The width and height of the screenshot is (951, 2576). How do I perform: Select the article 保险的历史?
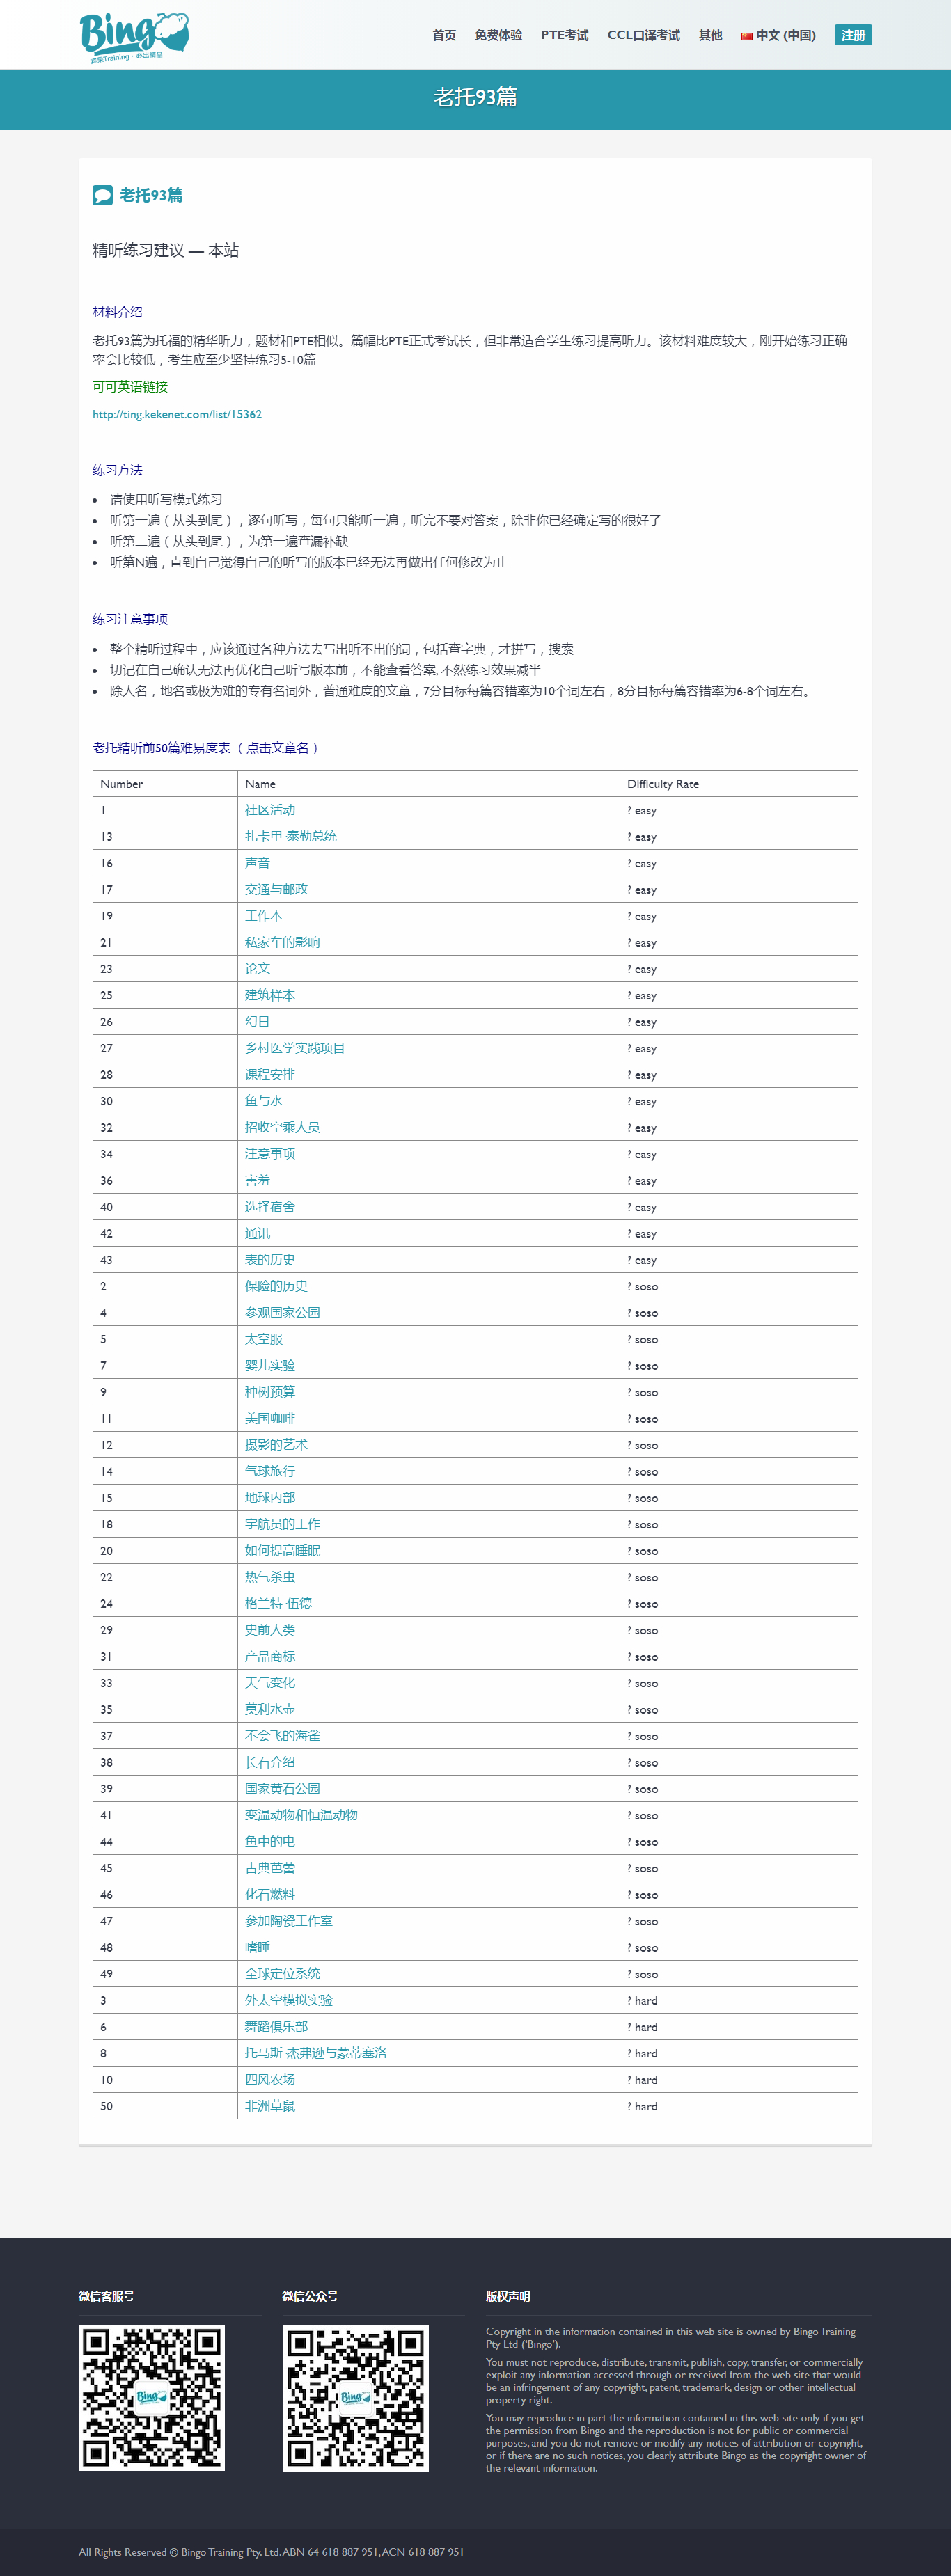276,1286
